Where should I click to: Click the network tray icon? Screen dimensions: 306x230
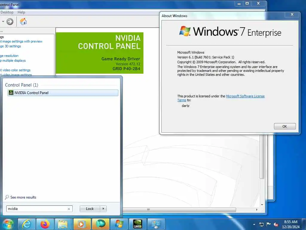(261, 224)
